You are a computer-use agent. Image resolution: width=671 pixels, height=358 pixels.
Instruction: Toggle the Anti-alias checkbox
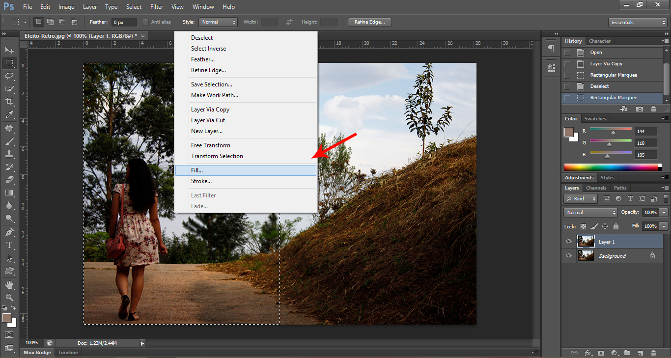coord(145,22)
